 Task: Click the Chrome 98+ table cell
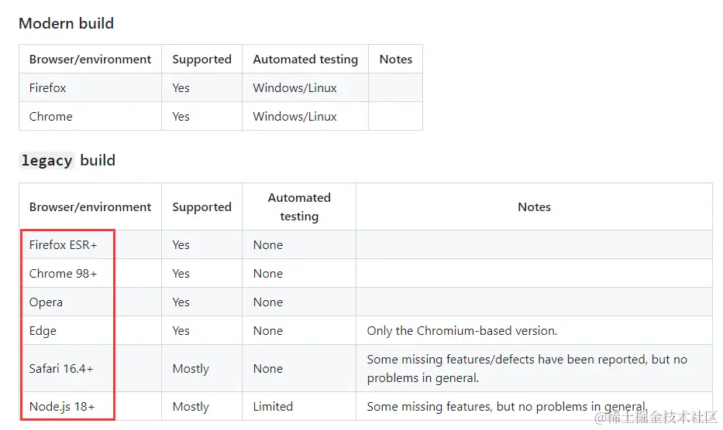click(64, 273)
